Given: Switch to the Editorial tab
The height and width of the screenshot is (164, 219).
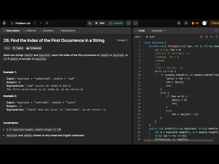Looking at the screenshot, I should pyautogui.click(x=29, y=31).
